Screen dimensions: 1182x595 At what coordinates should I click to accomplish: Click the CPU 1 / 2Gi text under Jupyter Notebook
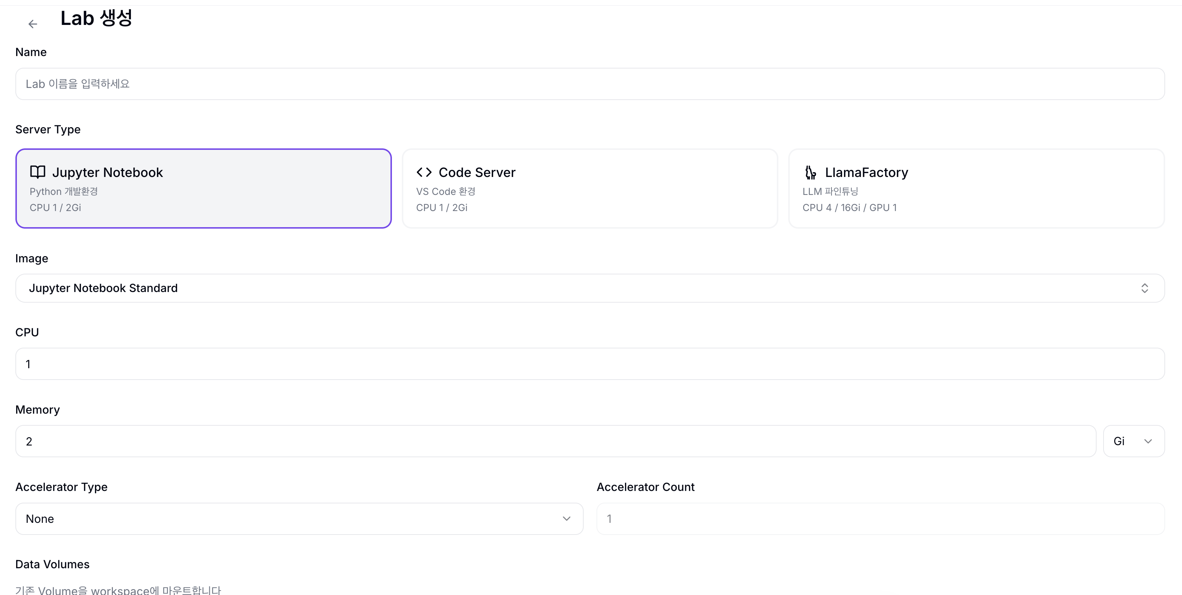(55, 208)
